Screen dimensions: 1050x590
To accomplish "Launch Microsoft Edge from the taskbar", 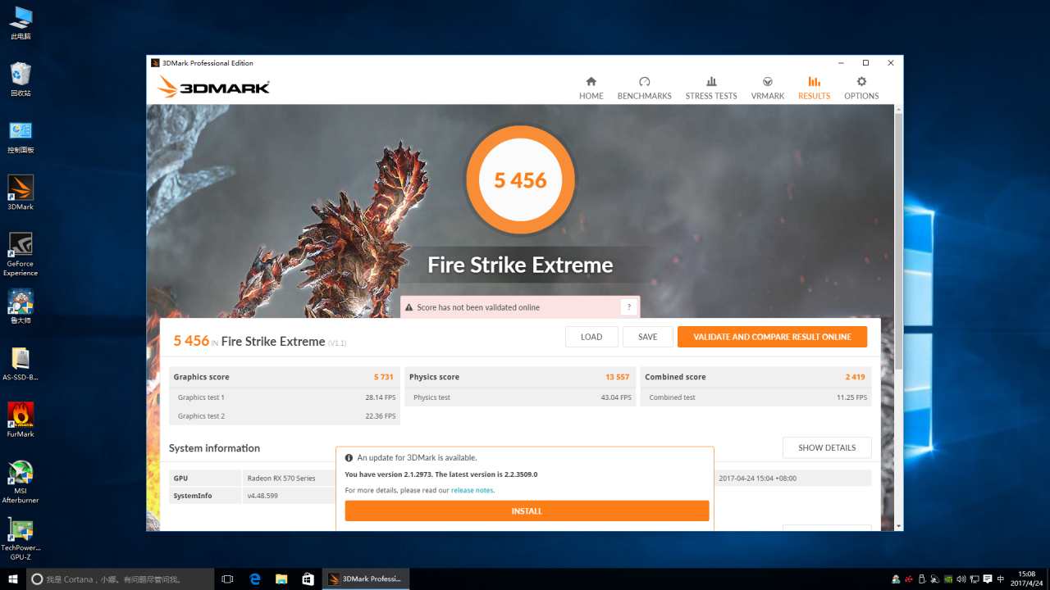I will click(255, 579).
